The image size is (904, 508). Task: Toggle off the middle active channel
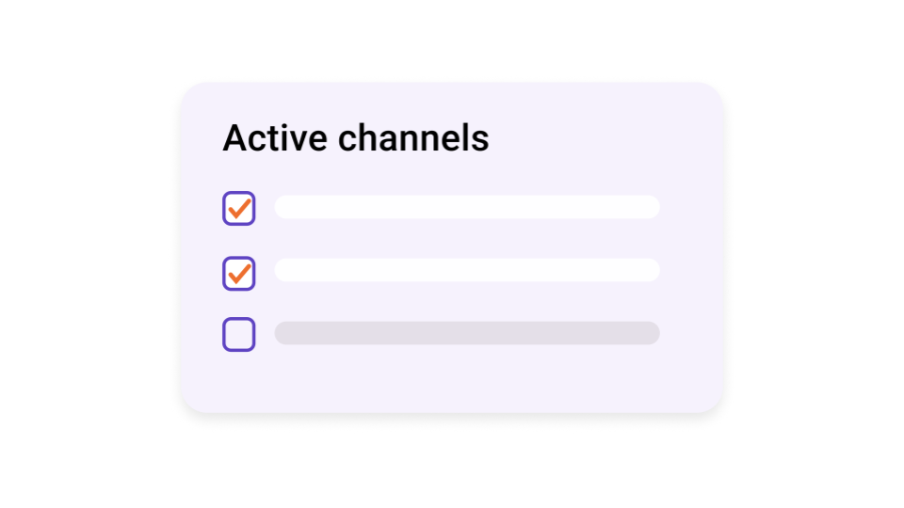239,273
